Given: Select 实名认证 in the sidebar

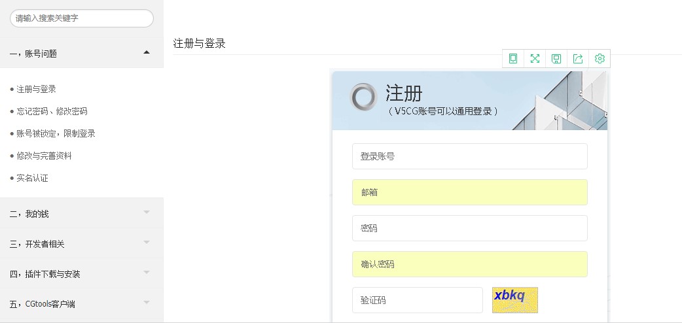Looking at the screenshot, I should [32, 178].
